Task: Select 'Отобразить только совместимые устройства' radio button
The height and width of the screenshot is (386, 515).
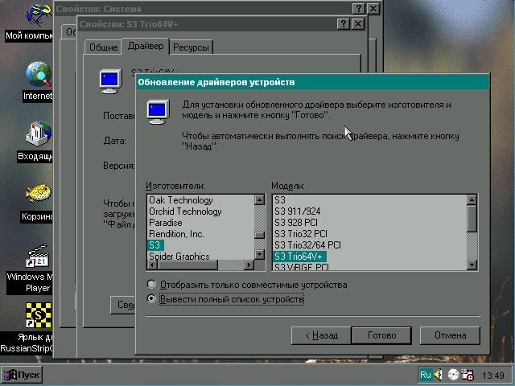Action: (151, 284)
